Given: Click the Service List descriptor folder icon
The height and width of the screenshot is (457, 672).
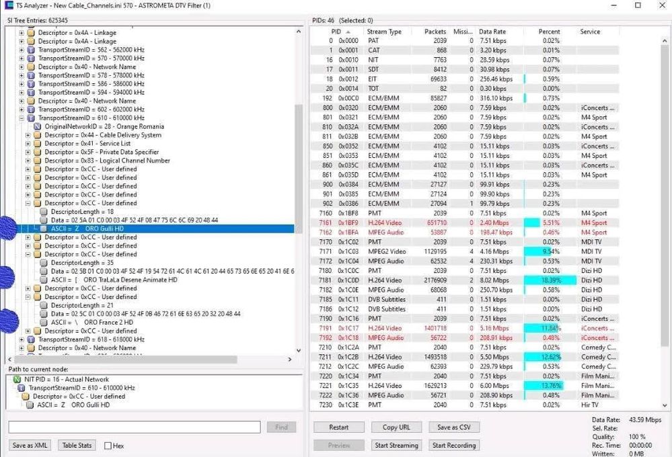Looking at the screenshot, I should (x=38, y=144).
